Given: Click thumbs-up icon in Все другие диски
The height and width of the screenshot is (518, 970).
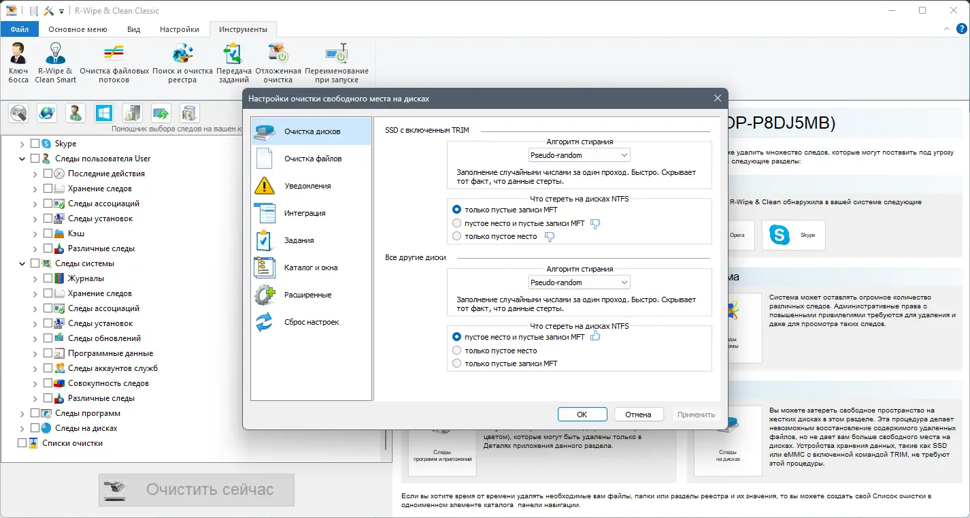Looking at the screenshot, I should point(595,336).
